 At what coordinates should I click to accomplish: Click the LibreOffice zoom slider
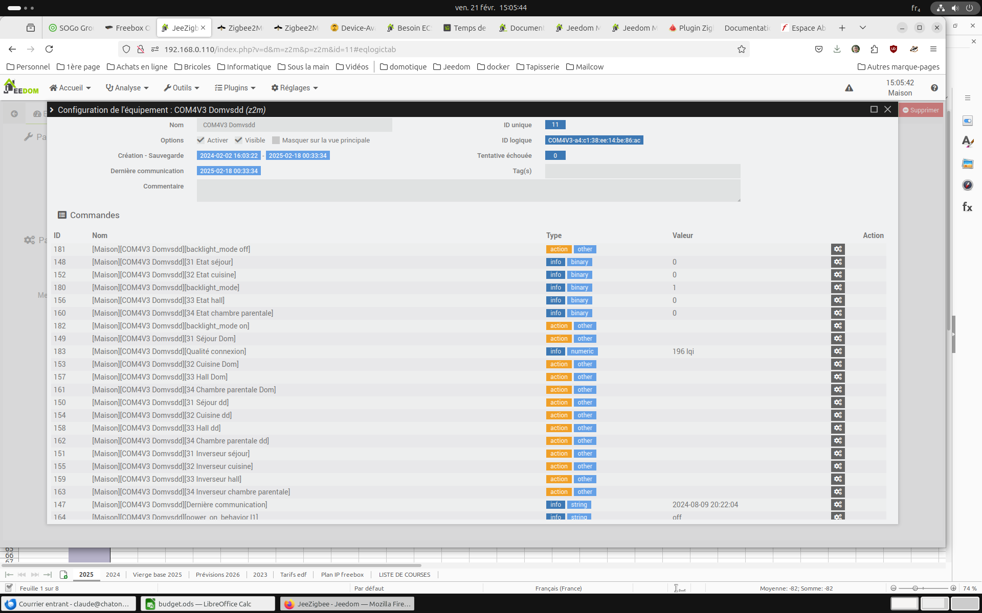click(x=916, y=588)
